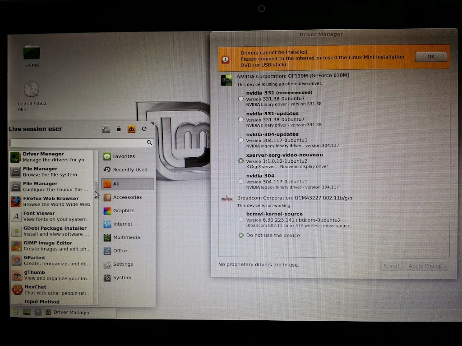Image resolution: width=462 pixels, height=346 pixels.
Task: Open HexChat from the application list
Action: coord(51,290)
